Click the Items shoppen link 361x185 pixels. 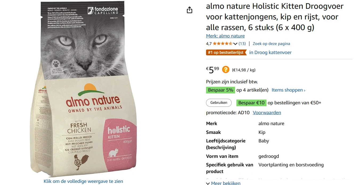pyautogui.click(x=287, y=90)
